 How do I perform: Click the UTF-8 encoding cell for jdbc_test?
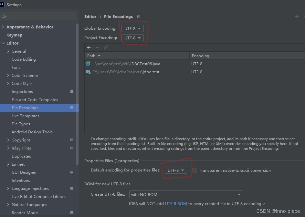coord(197,72)
